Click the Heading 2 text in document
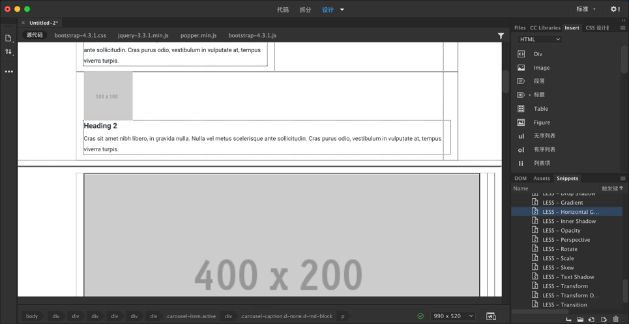629x324 pixels. pos(100,126)
